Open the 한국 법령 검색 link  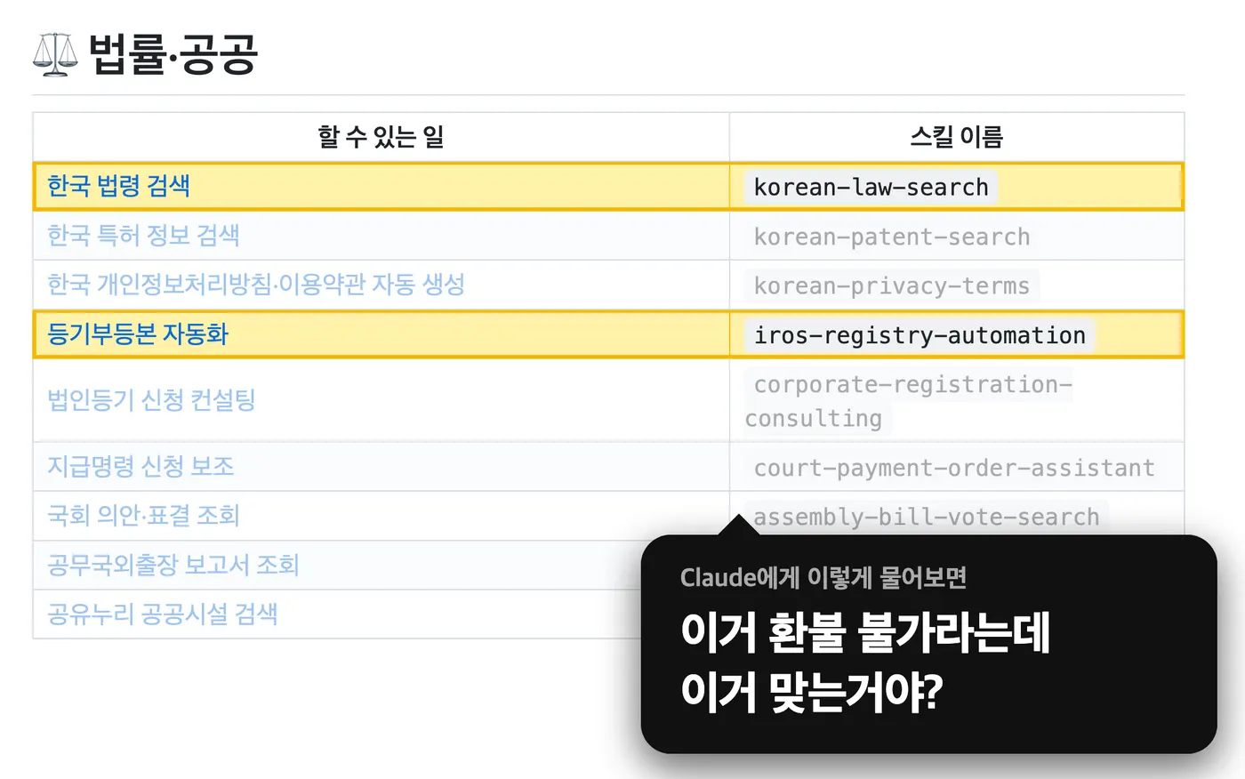(x=118, y=186)
